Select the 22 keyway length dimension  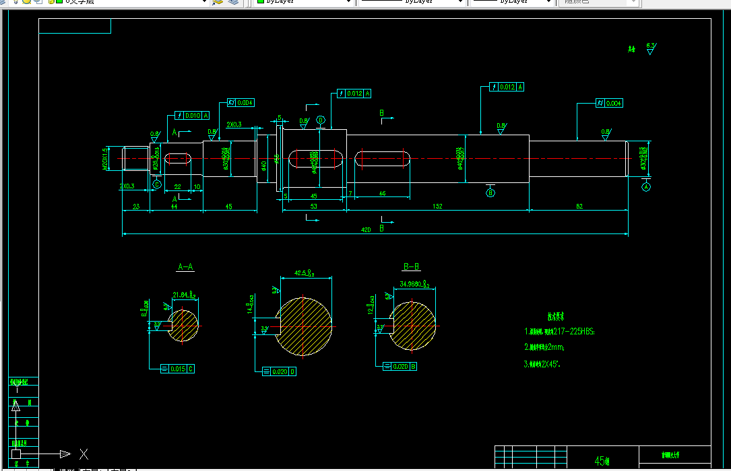click(178, 186)
